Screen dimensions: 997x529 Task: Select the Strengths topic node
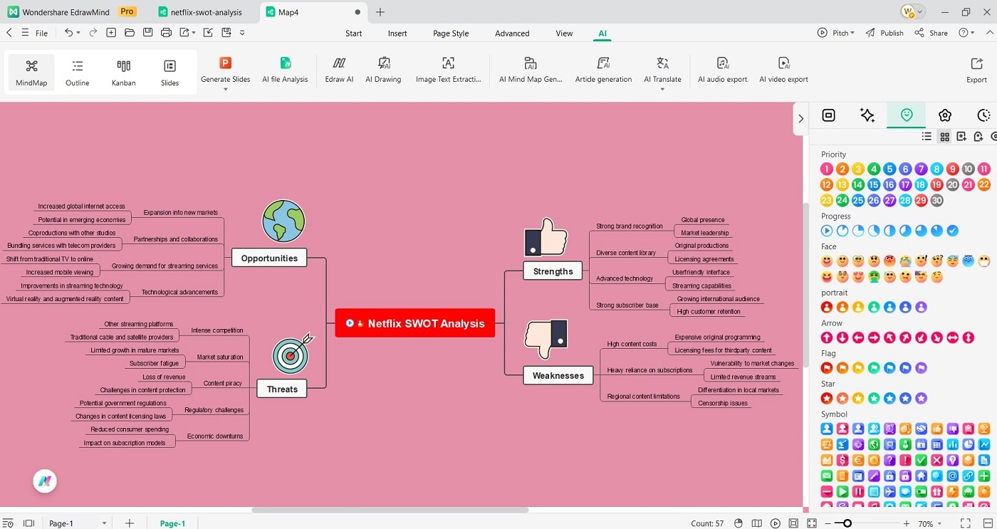coord(553,271)
